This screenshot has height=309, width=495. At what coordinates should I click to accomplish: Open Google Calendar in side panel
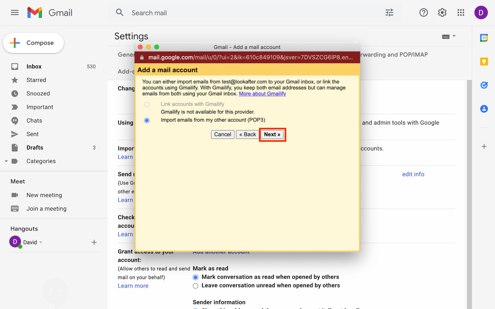point(484,38)
